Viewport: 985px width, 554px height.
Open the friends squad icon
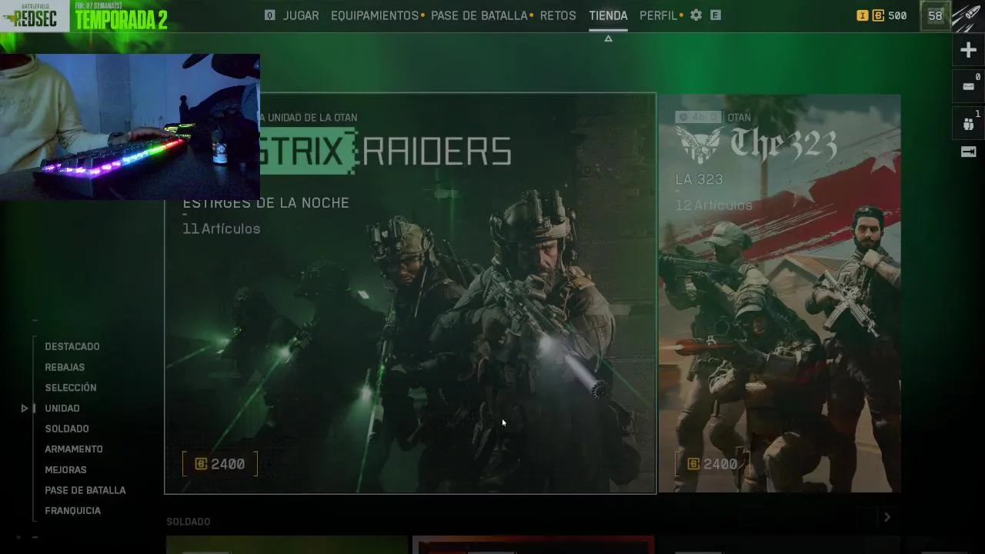tap(968, 123)
